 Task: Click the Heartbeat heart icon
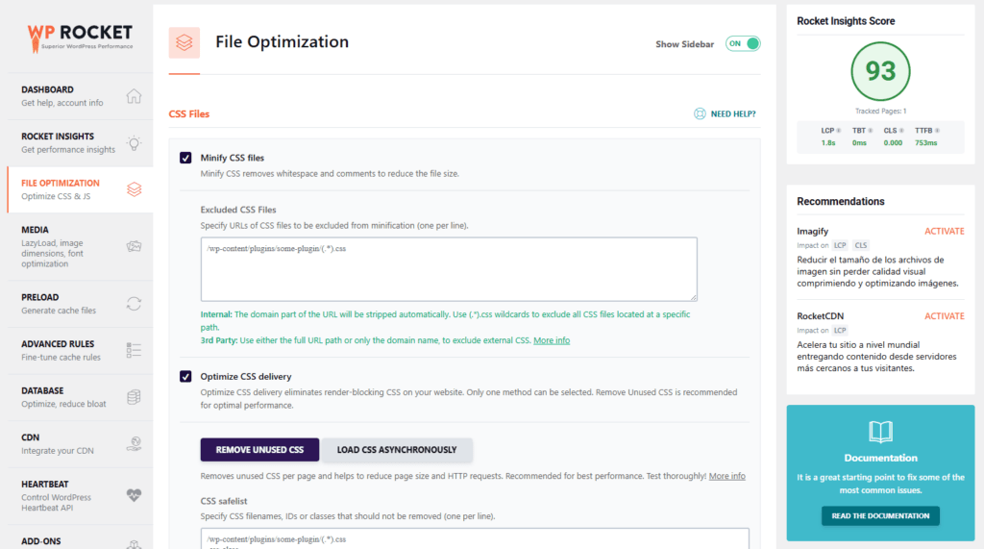click(134, 495)
